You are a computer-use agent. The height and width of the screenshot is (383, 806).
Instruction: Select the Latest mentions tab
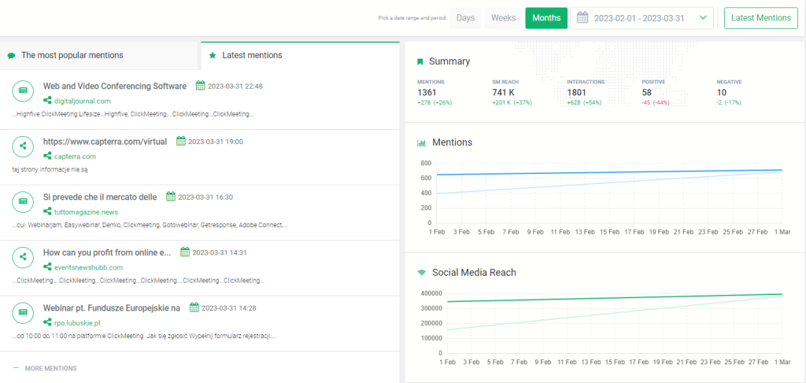(x=252, y=55)
